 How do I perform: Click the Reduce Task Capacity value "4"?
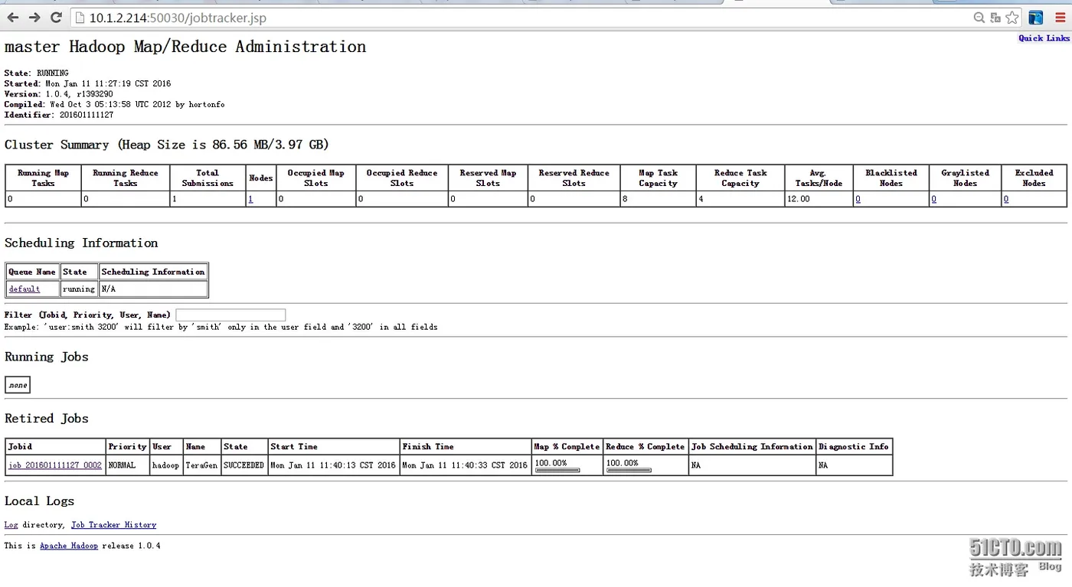pos(701,199)
